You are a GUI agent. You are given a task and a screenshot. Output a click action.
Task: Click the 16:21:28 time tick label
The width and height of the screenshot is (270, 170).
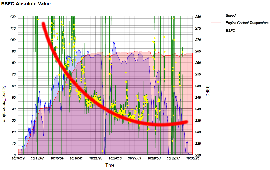point(96,158)
